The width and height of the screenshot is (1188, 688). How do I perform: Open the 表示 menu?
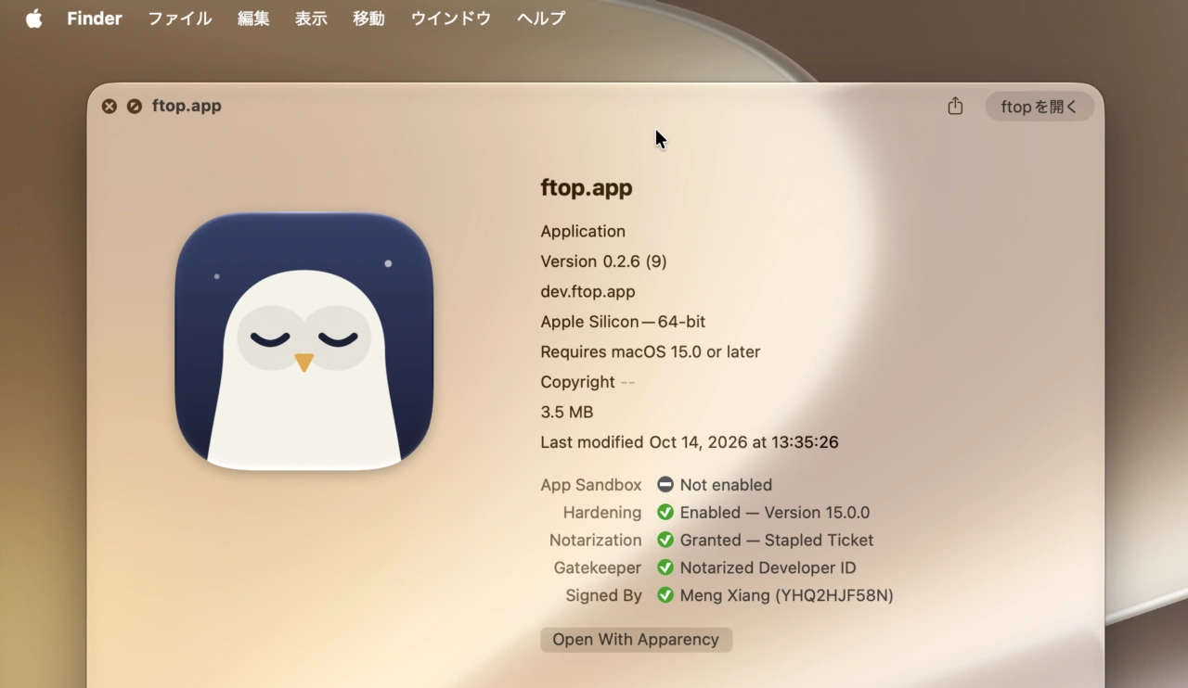coord(311,19)
